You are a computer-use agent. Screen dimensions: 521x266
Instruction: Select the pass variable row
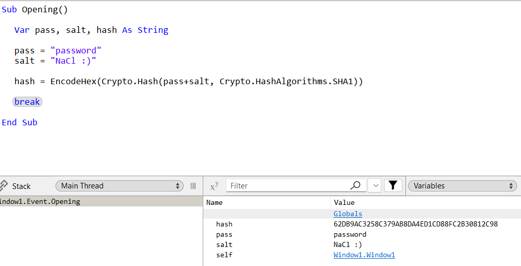362,234
